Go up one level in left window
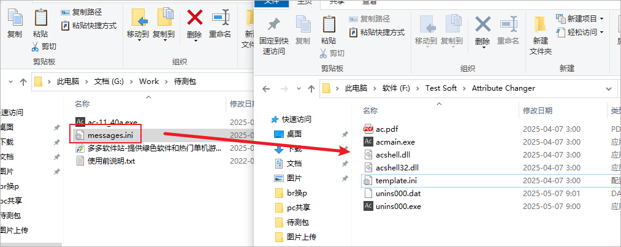This screenshot has height=247, width=621. click(x=23, y=82)
